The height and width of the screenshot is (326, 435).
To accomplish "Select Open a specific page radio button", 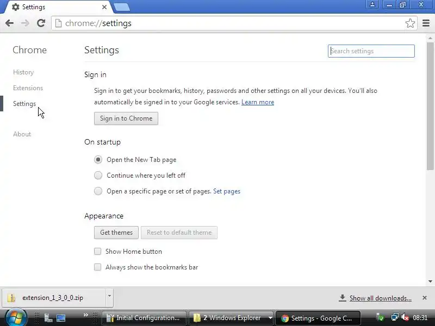I will [98, 191].
